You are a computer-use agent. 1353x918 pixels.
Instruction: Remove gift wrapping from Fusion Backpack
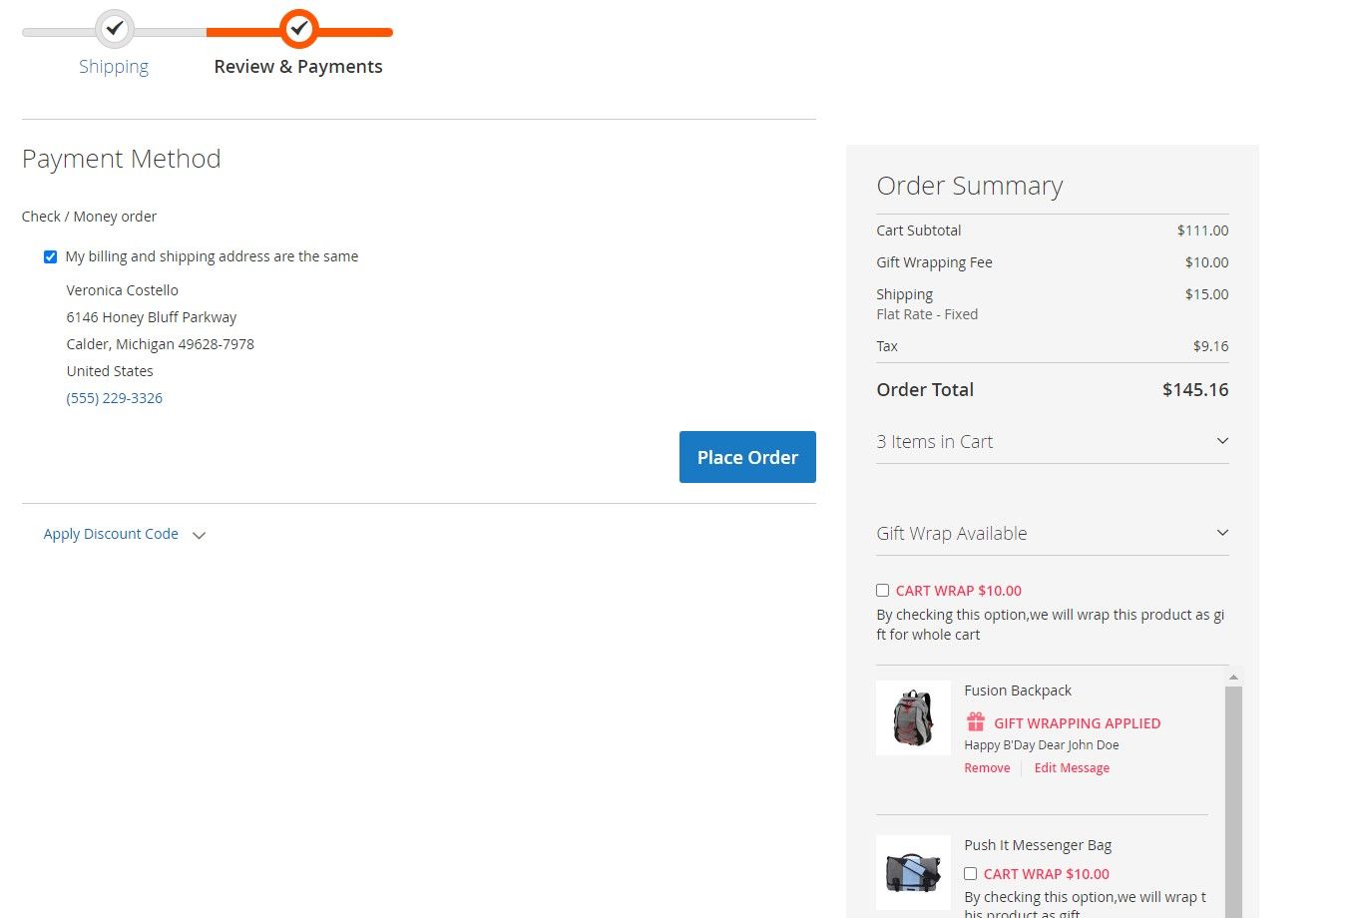coord(987,768)
